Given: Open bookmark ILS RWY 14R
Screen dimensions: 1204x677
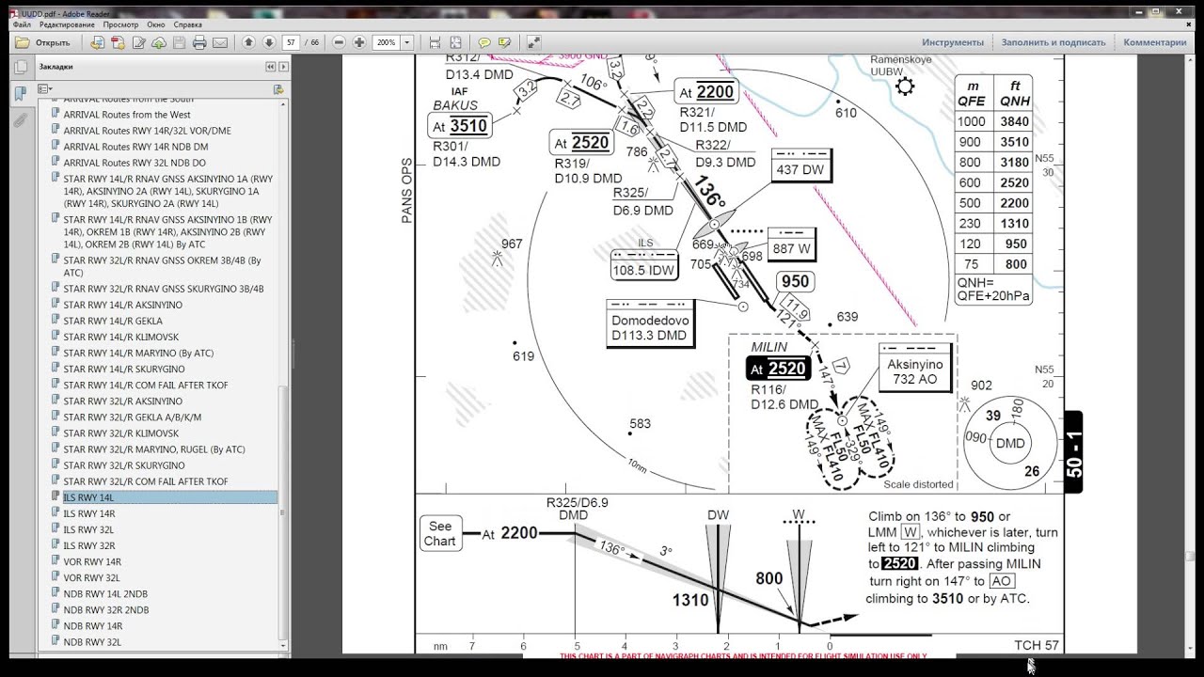Looking at the screenshot, I should pos(89,513).
